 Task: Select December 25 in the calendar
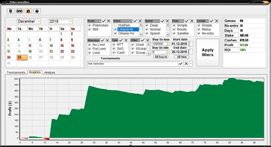pos(22,57)
